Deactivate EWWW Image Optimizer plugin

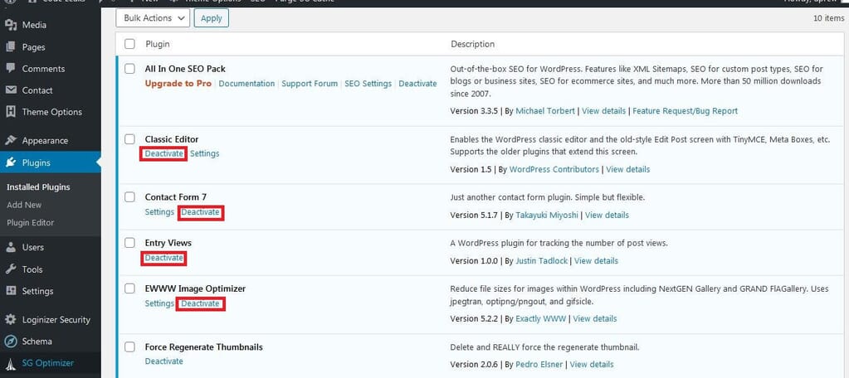[x=200, y=303]
